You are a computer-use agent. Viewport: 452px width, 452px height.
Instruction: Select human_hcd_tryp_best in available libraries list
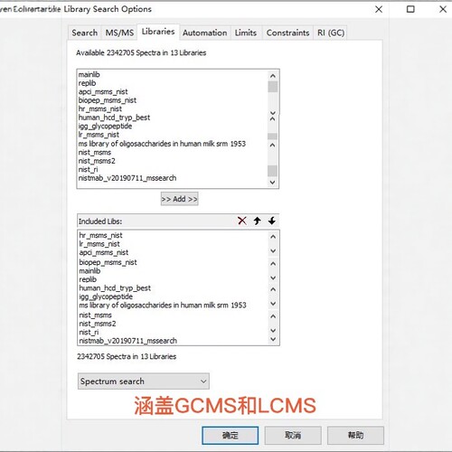pyautogui.click(x=114, y=118)
